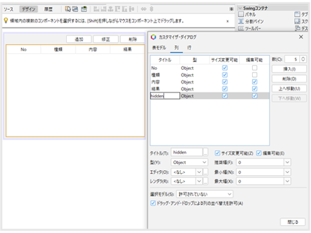This screenshot has height=233, width=311.
Task: Pick ツールバー in the Swing container palette
Action: point(249,28)
